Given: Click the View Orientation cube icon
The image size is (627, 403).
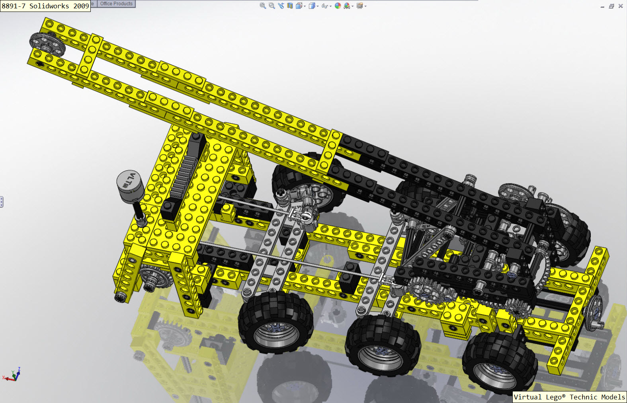Looking at the screenshot, I should point(299,6).
